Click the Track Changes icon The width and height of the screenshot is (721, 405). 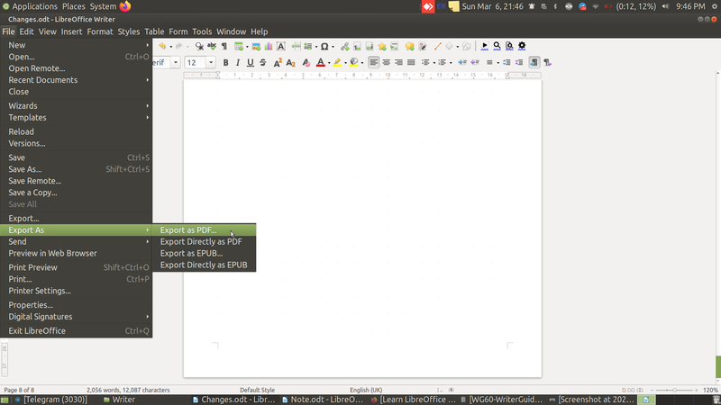pos(423,46)
